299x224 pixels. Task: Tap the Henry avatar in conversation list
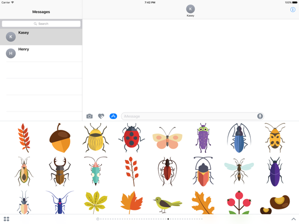[11, 54]
